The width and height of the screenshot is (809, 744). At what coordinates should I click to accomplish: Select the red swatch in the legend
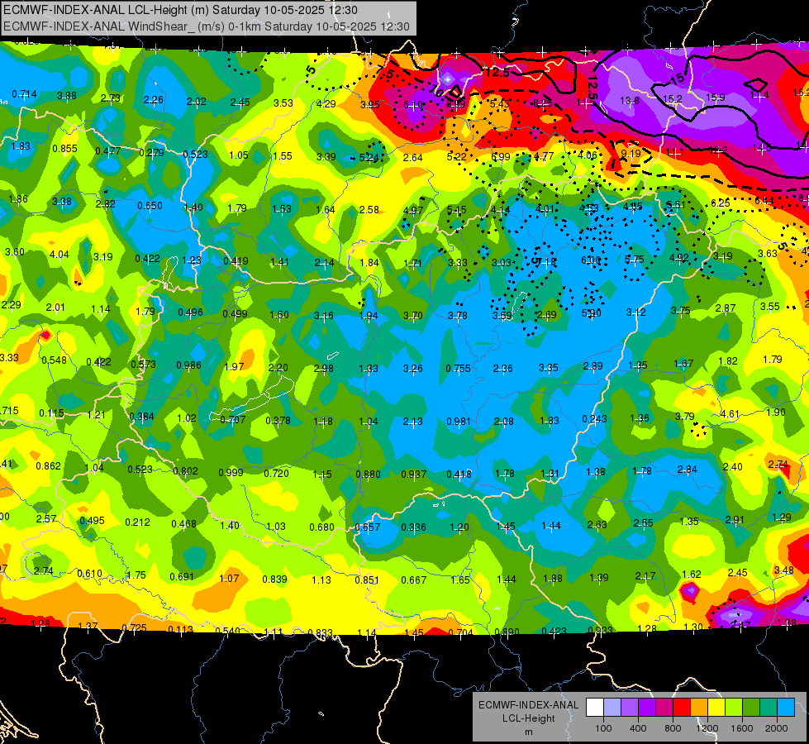(x=682, y=708)
